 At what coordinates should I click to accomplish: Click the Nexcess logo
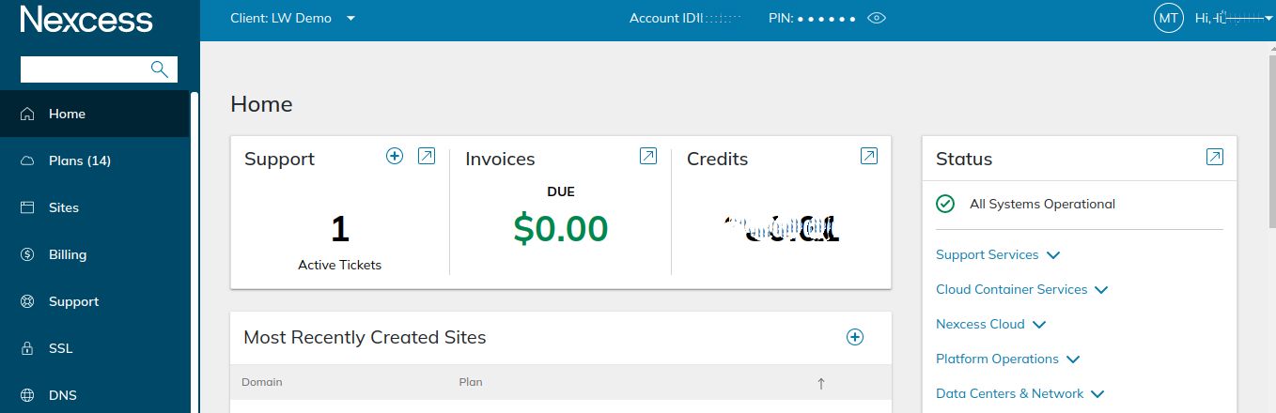[86, 19]
